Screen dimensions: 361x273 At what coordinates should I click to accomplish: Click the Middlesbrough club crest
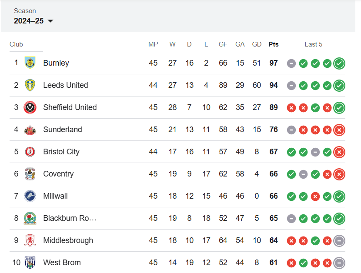coord(30,240)
